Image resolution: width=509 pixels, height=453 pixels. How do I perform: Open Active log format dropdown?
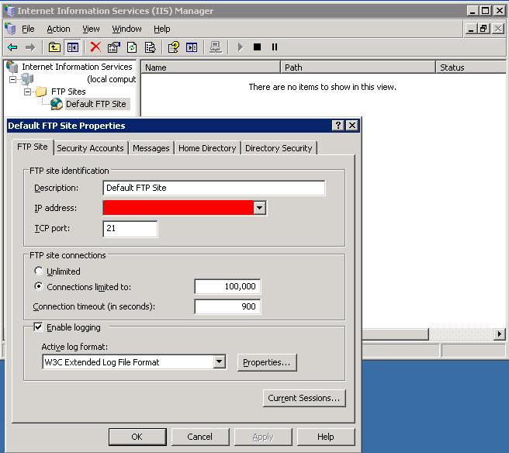pos(219,361)
